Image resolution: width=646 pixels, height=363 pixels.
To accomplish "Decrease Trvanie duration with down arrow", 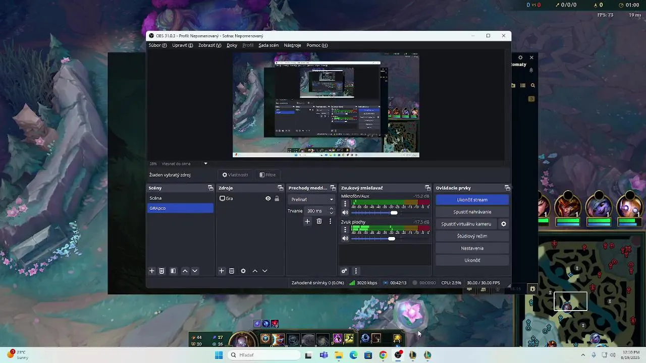I will pyautogui.click(x=331, y=213).
